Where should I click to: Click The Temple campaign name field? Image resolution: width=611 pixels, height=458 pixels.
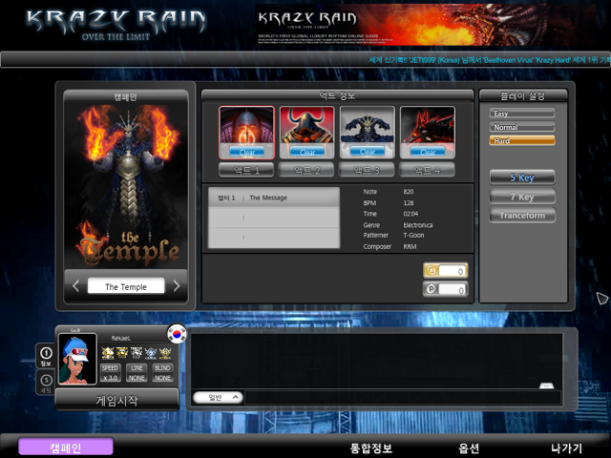[x=126, y=286]
